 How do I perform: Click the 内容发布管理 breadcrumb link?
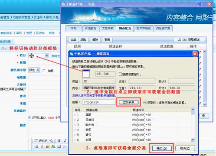point(21,17)
